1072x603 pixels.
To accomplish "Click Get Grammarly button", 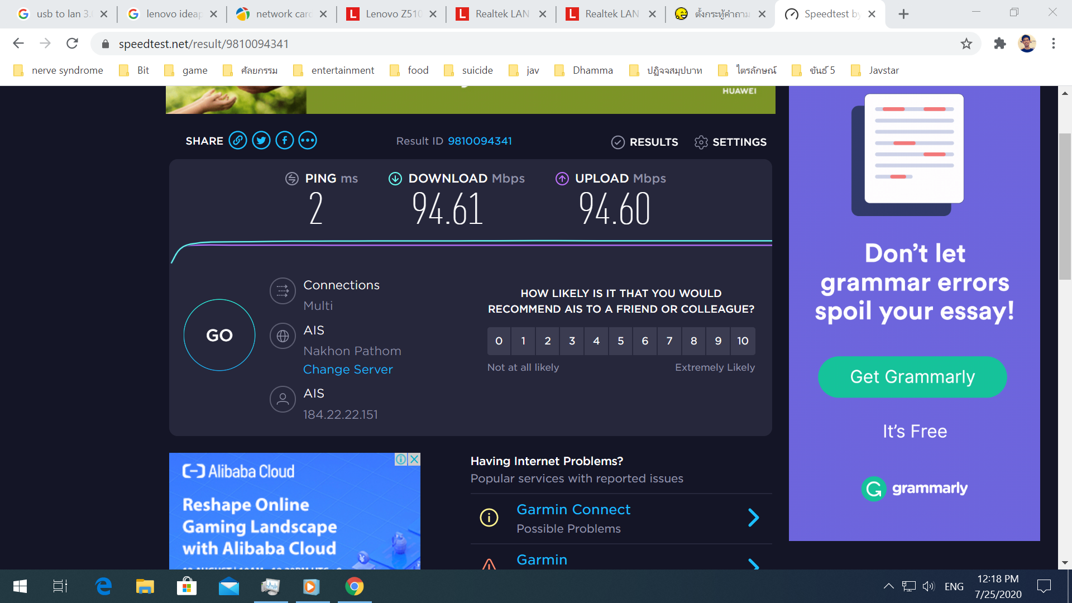I will 912,377.
